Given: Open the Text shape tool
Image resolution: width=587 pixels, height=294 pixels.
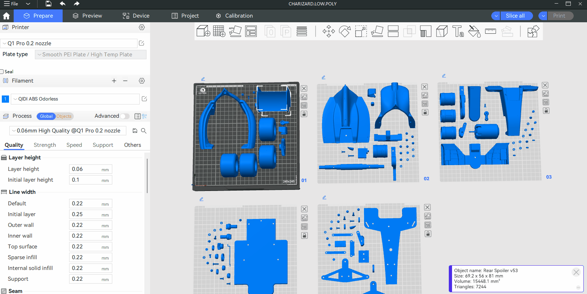Looking at the screenshot, I should 458,31.
